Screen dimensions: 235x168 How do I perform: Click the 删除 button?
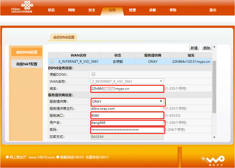click(207, 48)
